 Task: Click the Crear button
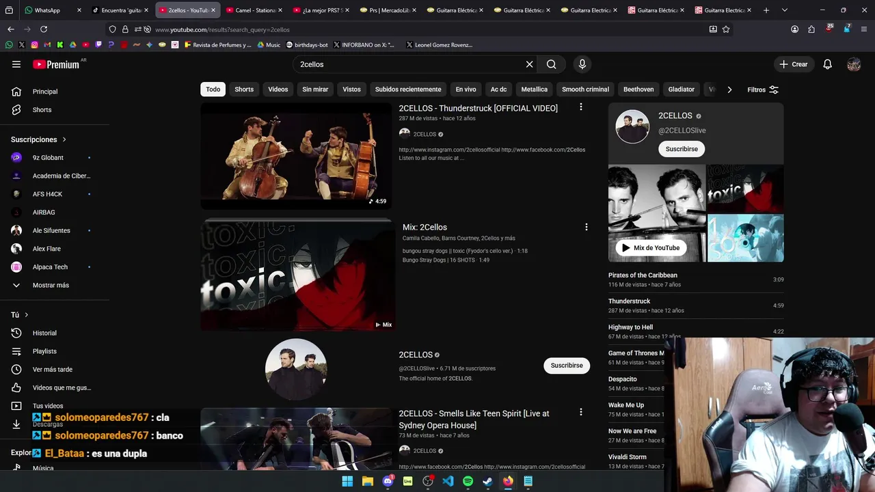tap(794, 64)
